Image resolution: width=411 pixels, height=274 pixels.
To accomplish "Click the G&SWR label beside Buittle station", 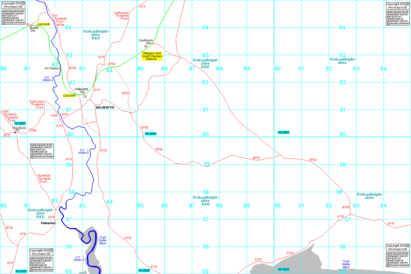I will point(44,24).
